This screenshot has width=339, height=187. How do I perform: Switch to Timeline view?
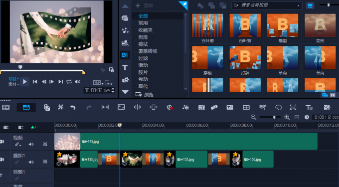pos(26,107)
